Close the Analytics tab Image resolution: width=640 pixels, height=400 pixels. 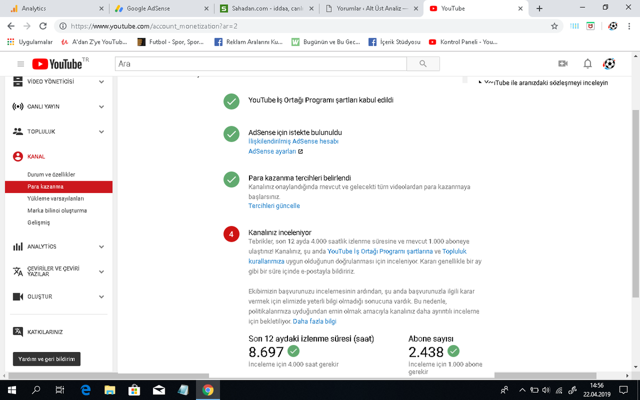[x=101, y=9]
